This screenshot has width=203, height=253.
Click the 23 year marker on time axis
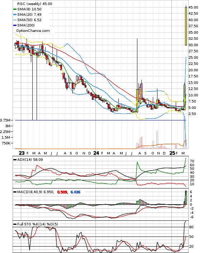(22, 153)
